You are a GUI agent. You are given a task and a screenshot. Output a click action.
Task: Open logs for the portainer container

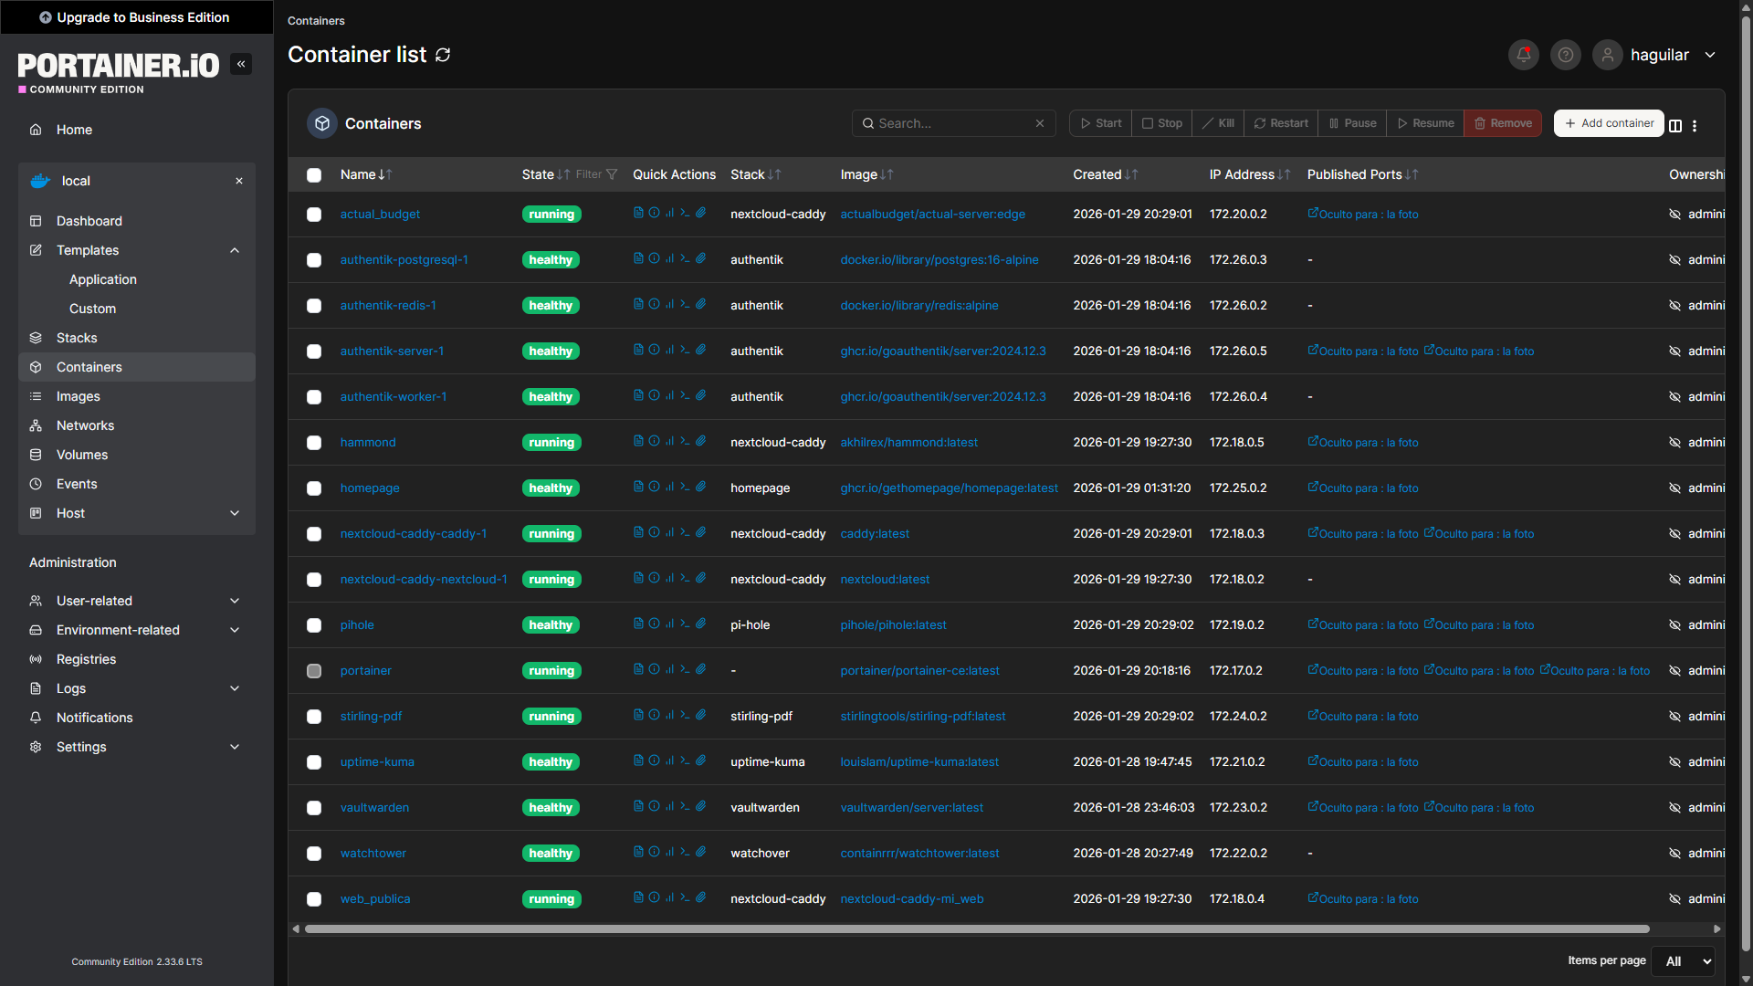[638, 669]
